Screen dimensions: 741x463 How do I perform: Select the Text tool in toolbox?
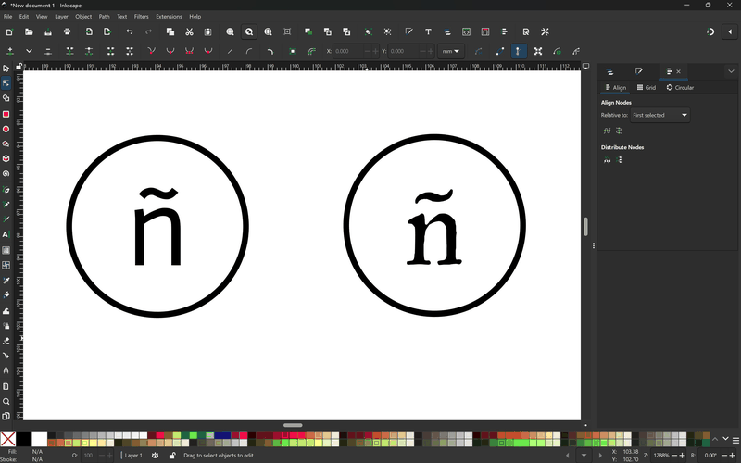click(6, 234)
